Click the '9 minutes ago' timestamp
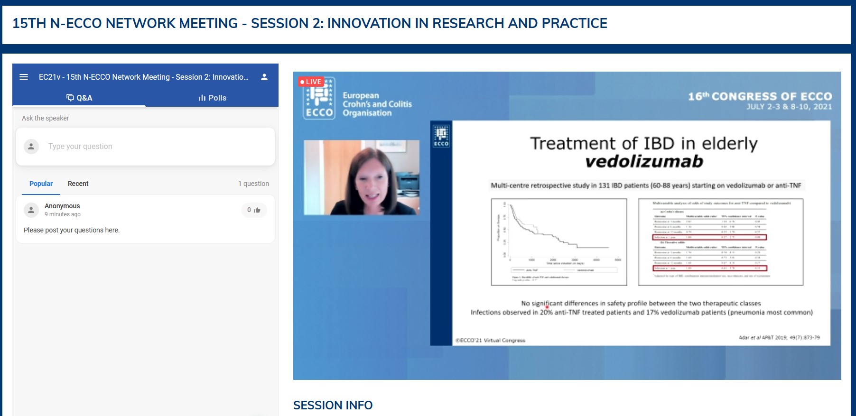 (63, 214)
